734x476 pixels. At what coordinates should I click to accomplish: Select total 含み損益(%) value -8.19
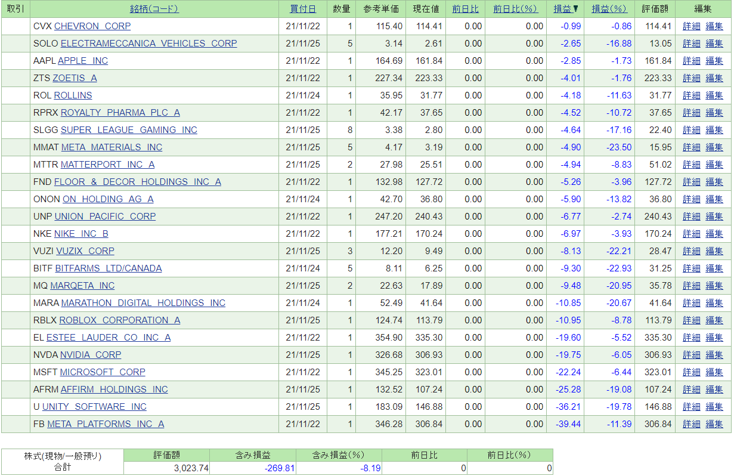(370, 468)
